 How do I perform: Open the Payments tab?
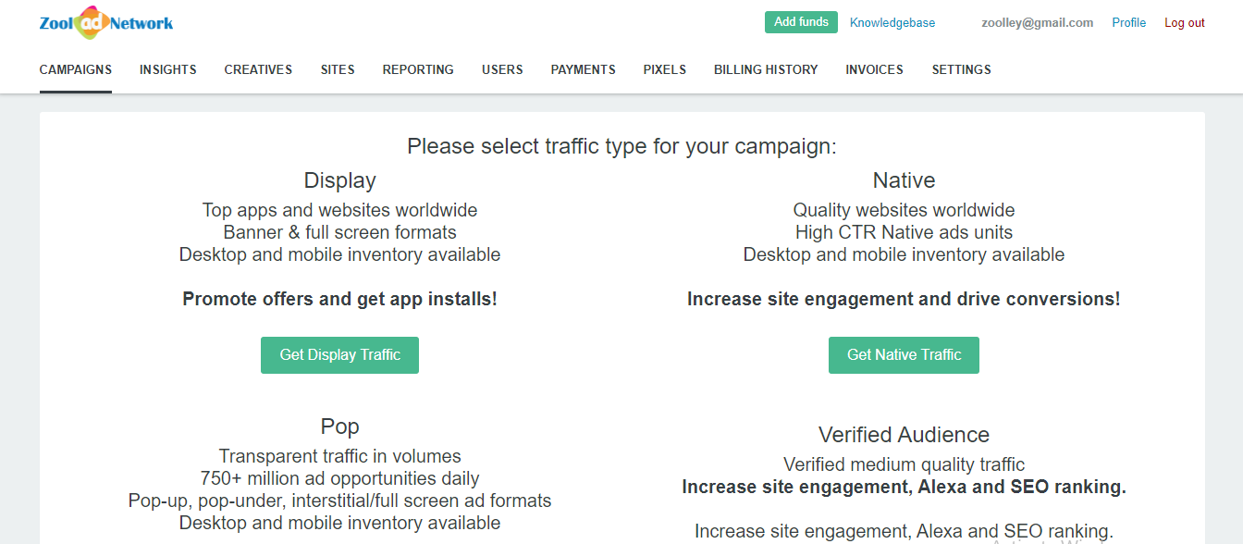pos(583,69)
